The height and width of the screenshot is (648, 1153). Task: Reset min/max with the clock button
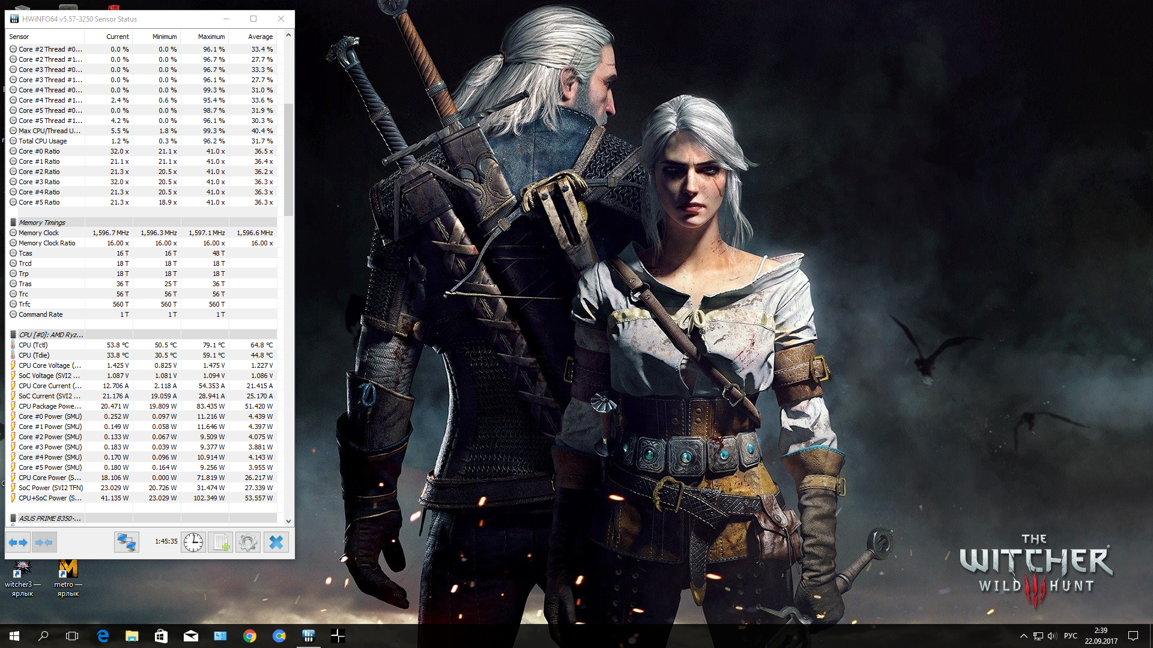coord(193,542)
